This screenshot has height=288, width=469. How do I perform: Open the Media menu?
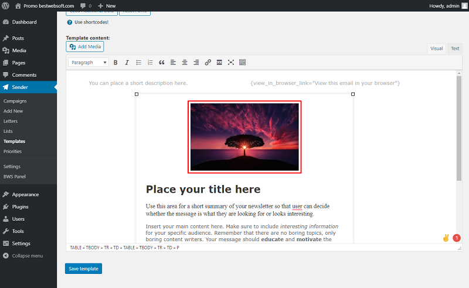tap(28, 50)
